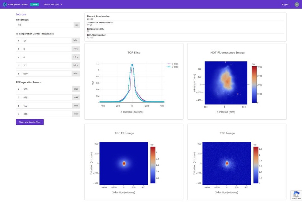The height and width of the screenshot is (202, 302).
Task: Open the user avatar menu
Action: point(297,5)
